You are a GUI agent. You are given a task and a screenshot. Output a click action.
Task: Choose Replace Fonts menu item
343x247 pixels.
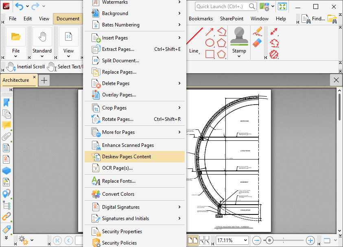[135, 181]
